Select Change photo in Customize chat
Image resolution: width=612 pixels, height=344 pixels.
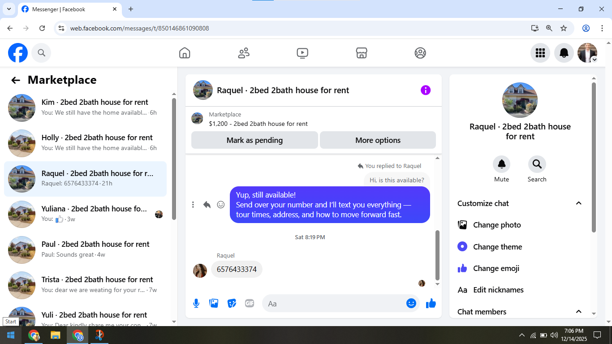pos(520,225)
